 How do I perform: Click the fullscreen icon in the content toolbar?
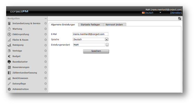tap(180, 18)
